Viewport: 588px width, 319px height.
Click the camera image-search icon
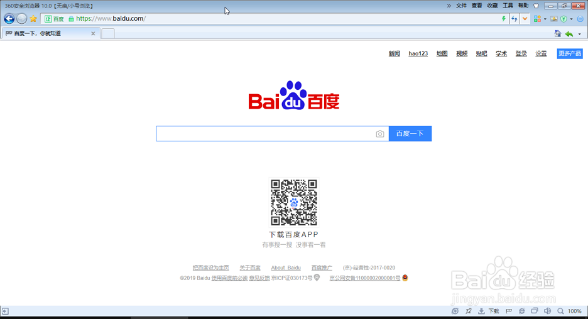(380, 134)
